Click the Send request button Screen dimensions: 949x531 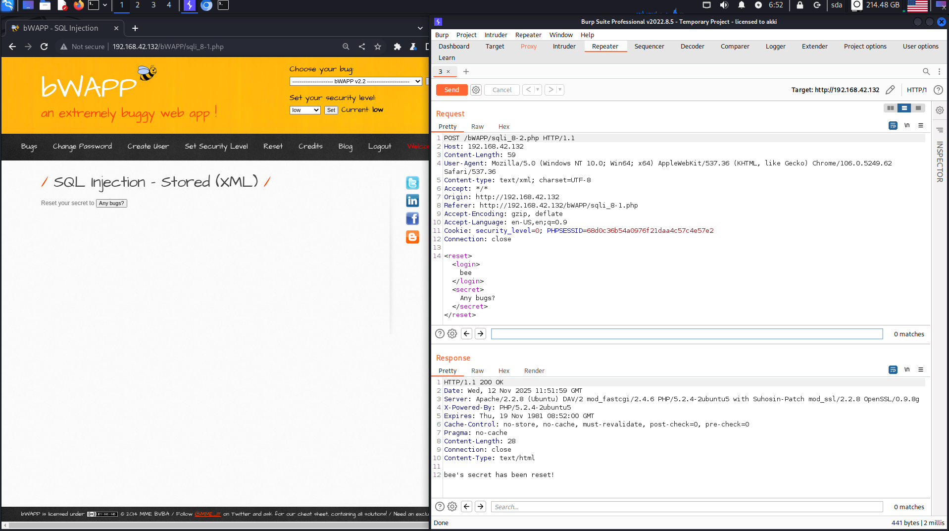[x=451, y=90]
